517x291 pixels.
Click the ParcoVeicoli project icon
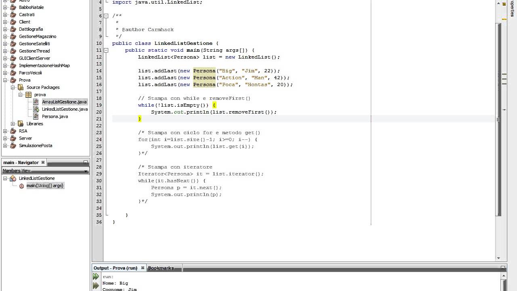[13, 73]
